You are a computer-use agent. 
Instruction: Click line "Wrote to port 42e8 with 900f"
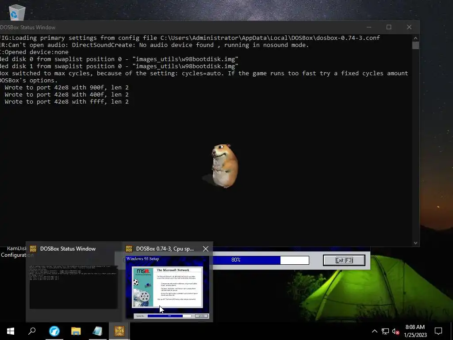tap(66, 87)
